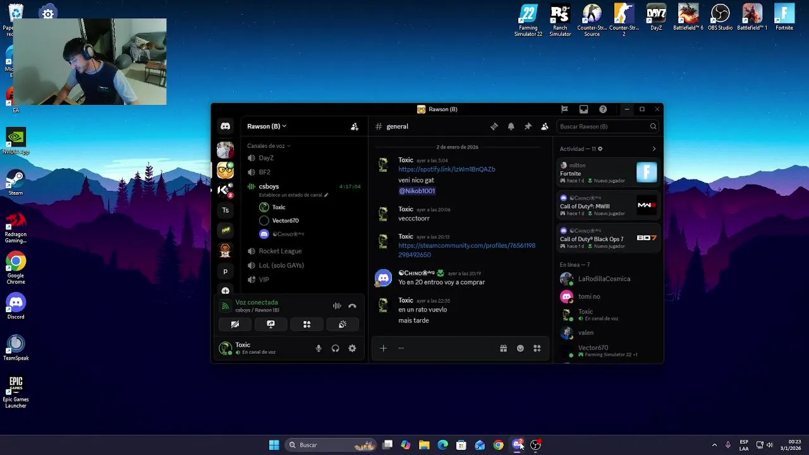Open the K server with red badge
Image resolution: width=809 pixels, height=455 pixels.
pyautogui.click(x=226, y=190)
